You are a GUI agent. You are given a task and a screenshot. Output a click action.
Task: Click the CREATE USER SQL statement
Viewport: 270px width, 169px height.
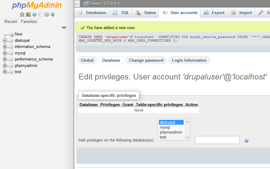point(174,39)
